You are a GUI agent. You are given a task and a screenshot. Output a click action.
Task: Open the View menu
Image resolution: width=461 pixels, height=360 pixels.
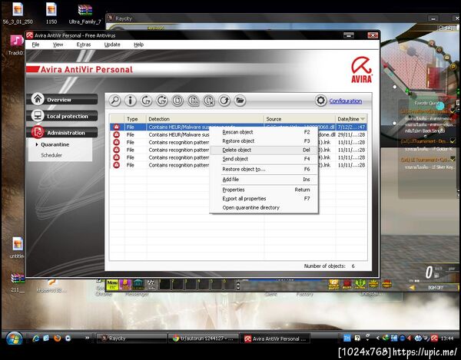58,45
